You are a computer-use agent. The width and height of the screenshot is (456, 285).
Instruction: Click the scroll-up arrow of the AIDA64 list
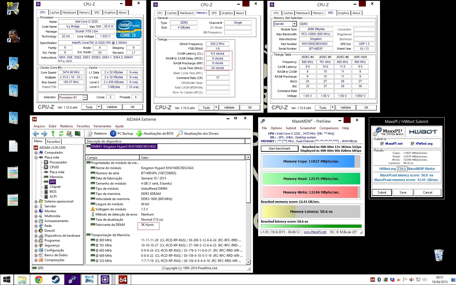248,157
